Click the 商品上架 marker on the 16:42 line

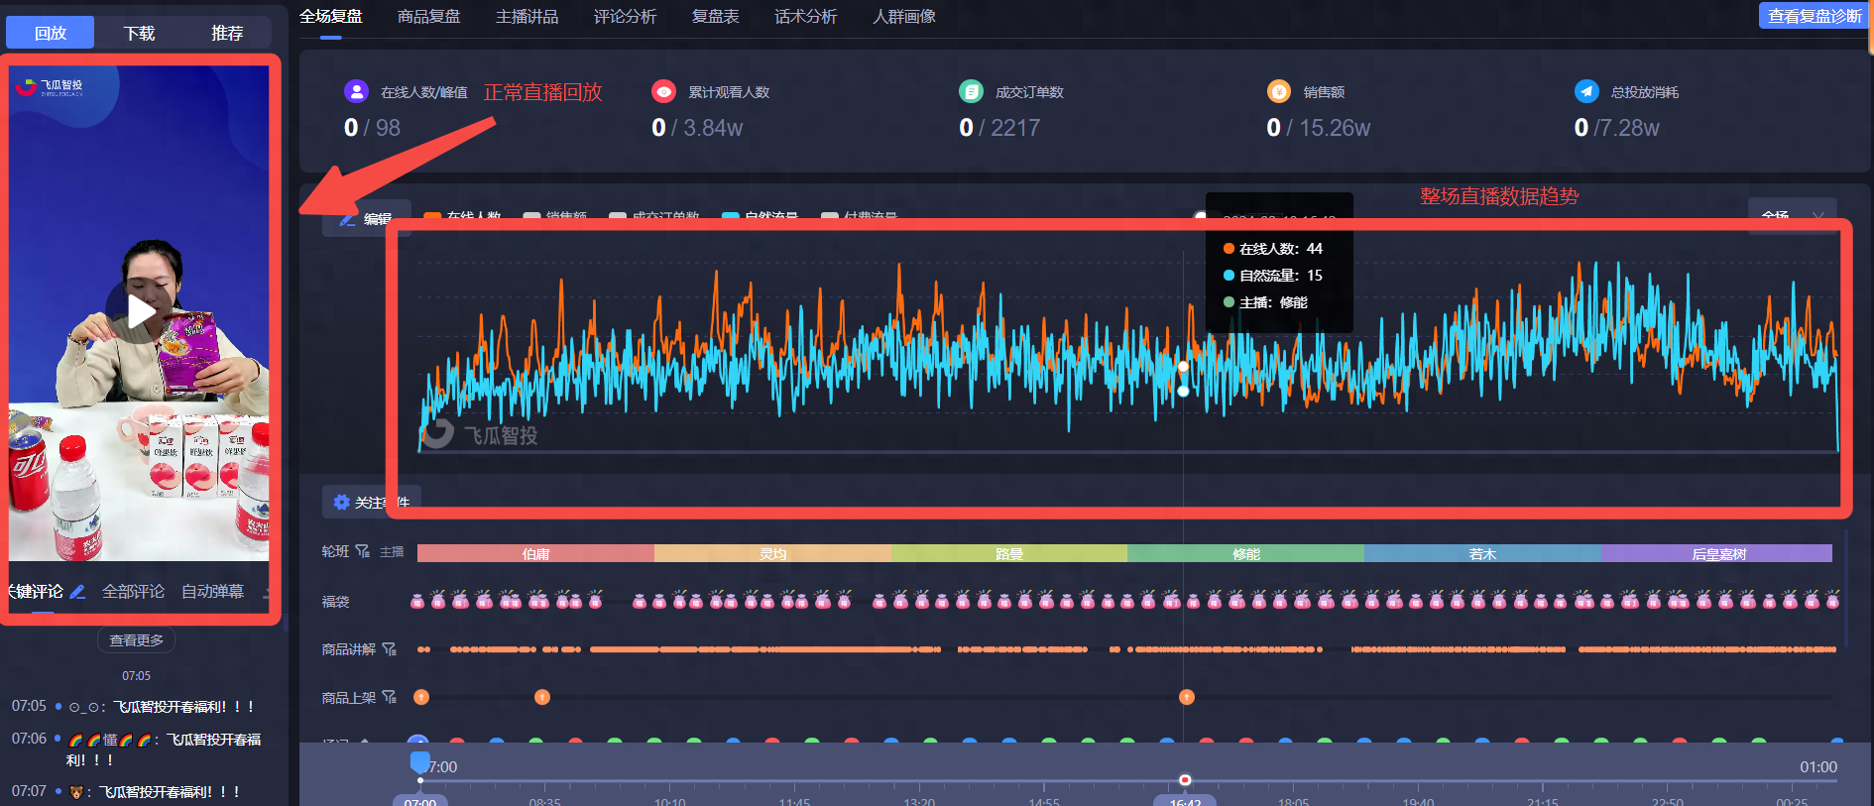coord(1187,697)
